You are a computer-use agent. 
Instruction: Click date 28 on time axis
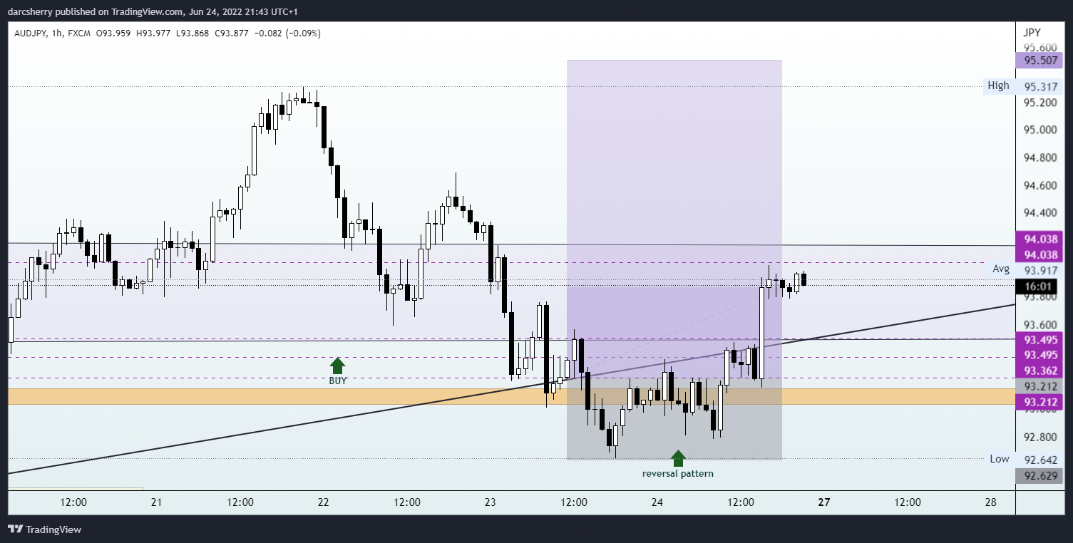pos(991,502)
